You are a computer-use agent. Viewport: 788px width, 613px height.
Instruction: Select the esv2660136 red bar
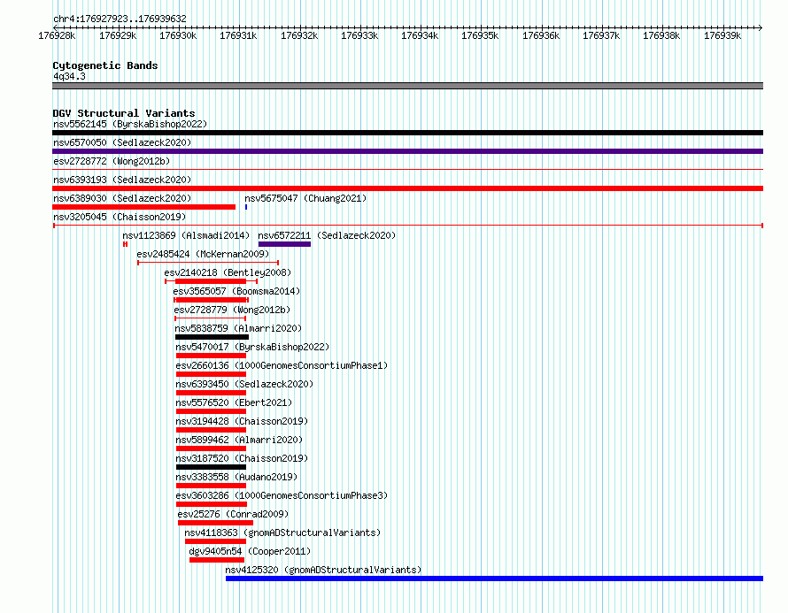(211, 374)
